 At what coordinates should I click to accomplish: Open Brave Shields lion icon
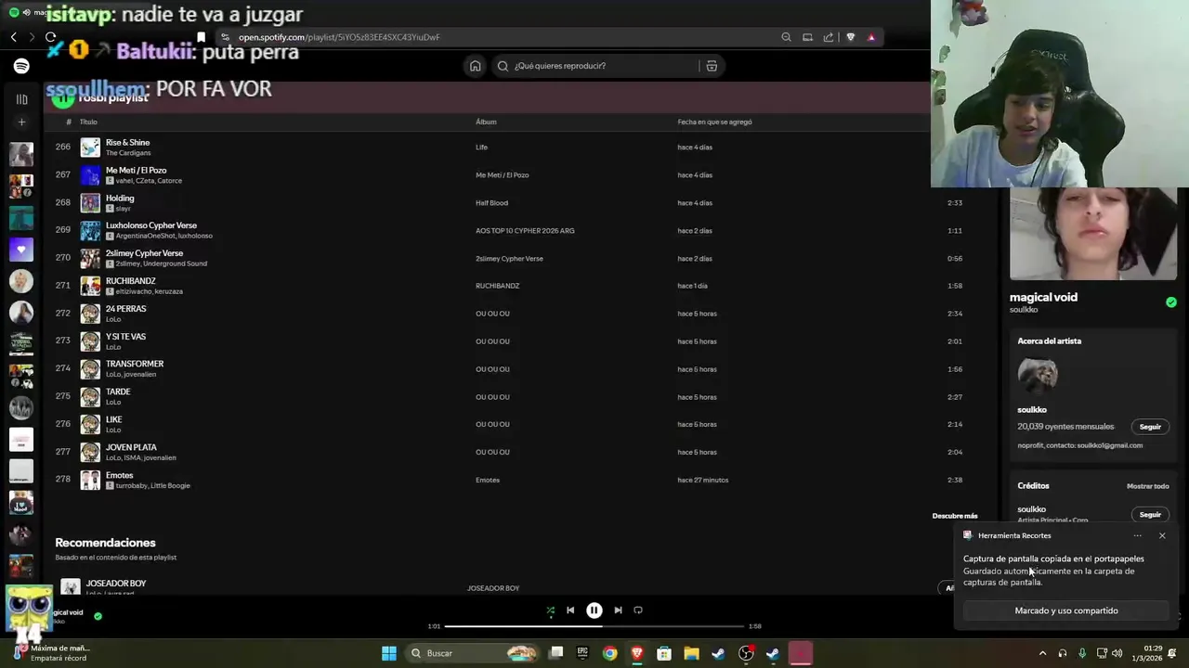[x=850, y=37]
